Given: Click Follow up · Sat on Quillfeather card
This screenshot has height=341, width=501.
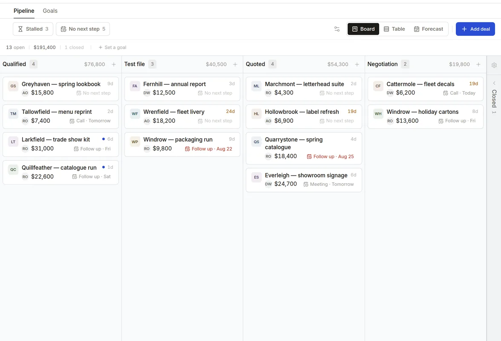Looking at the screenshot, I should [x=91, y=177].
